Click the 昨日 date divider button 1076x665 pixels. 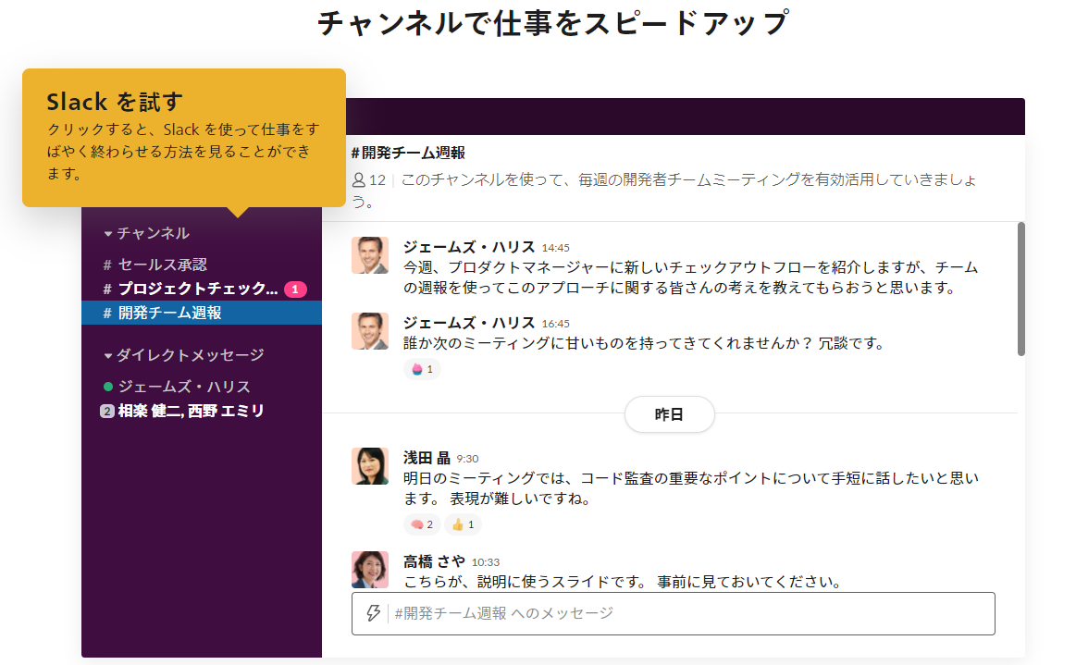click(x=669, y=414)
